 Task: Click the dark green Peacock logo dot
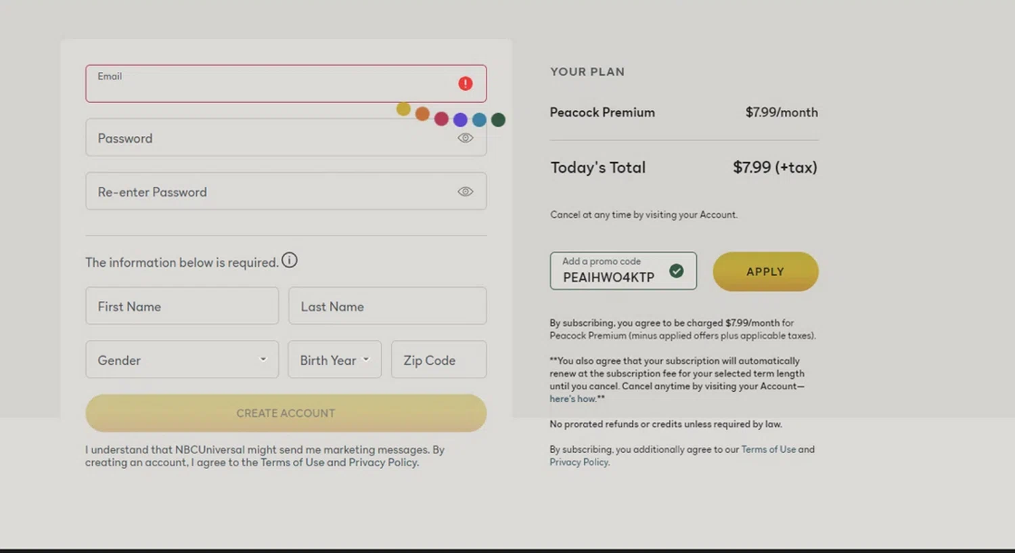pos(498,120)
